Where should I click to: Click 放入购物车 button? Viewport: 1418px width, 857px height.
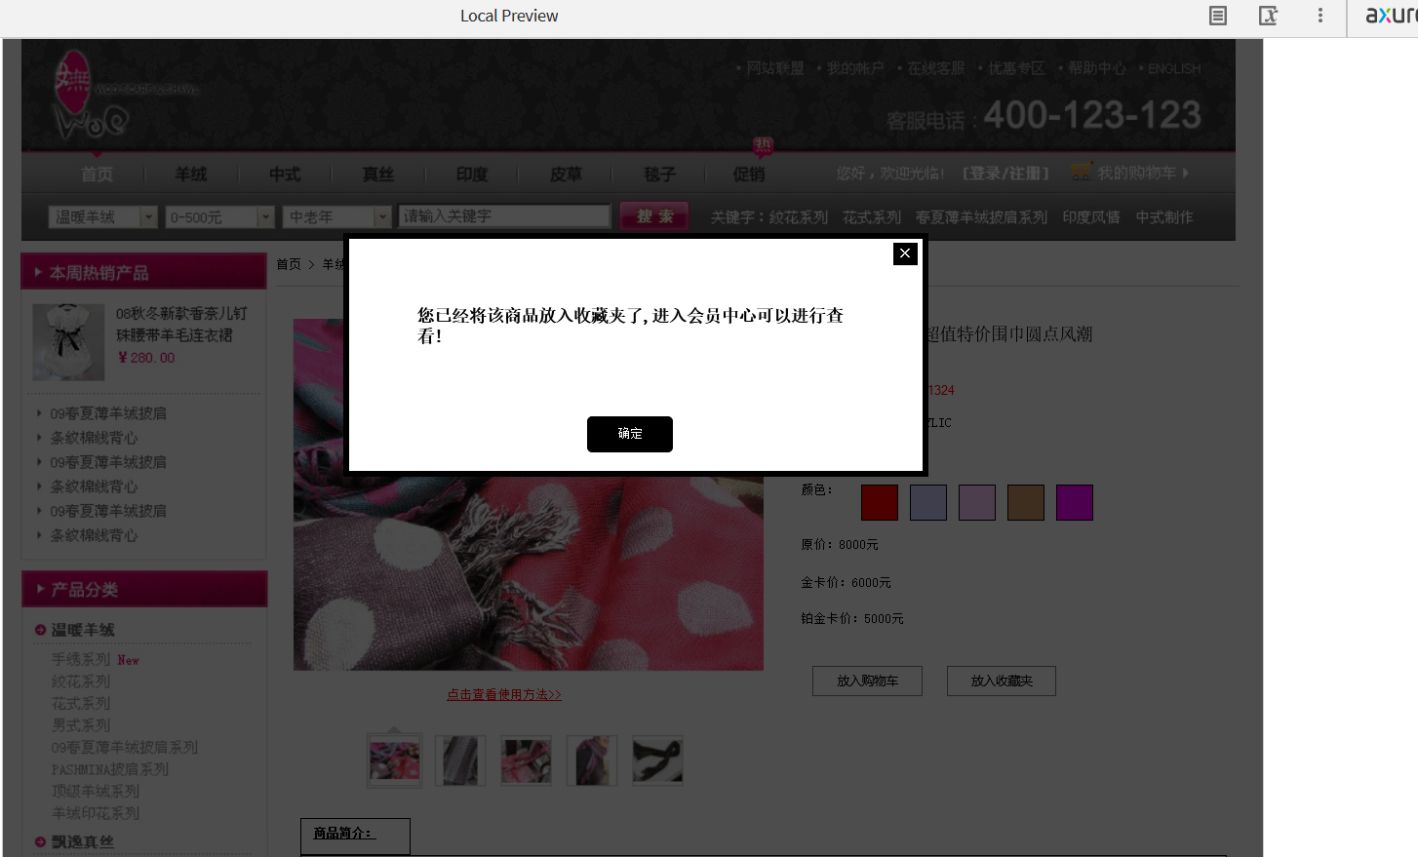(x=867, y=681)
